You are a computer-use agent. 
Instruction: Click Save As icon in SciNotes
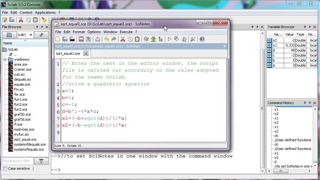tap(88, 39)
